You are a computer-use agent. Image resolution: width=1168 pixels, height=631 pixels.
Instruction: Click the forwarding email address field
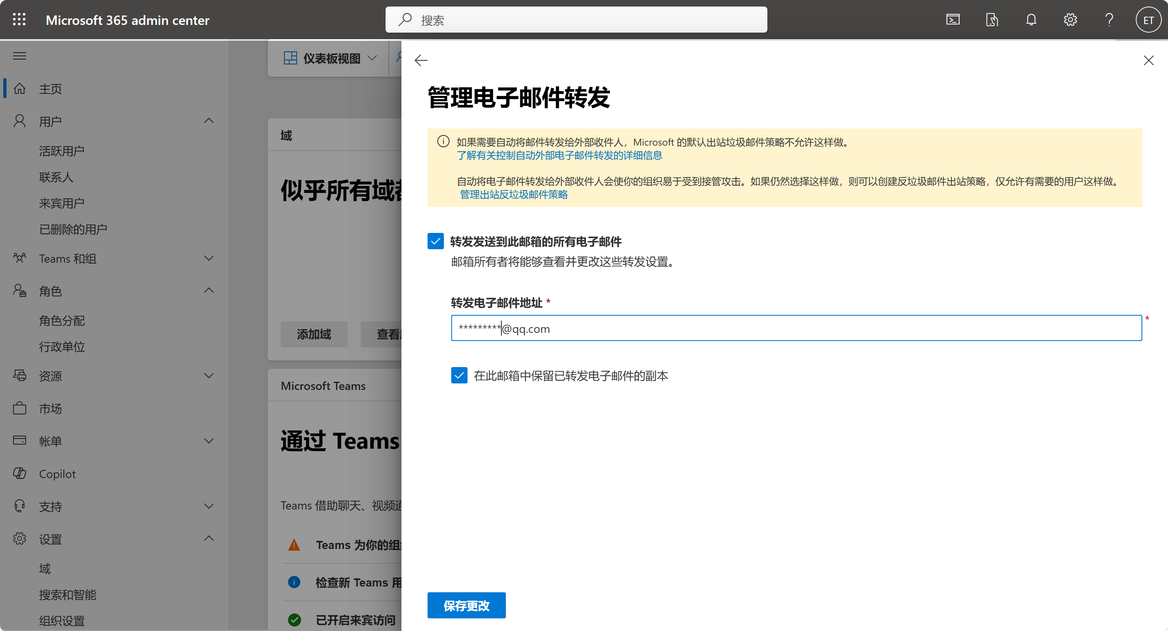coord(796,328)
